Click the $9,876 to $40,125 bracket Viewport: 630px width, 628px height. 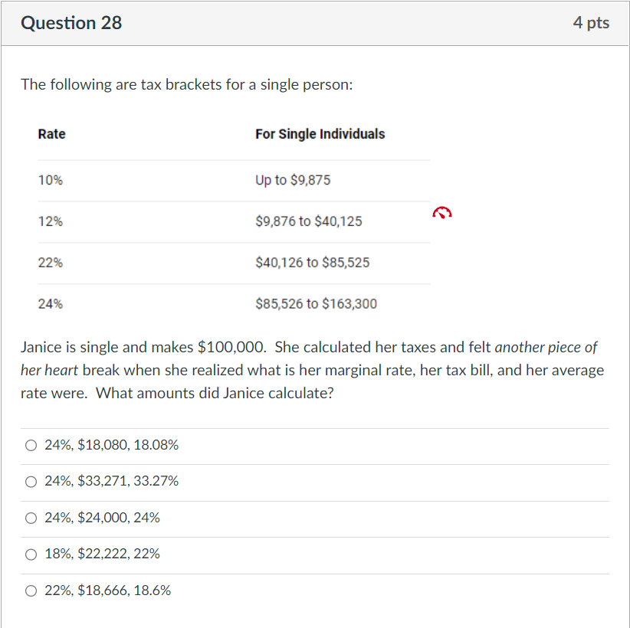coord(309,221)
